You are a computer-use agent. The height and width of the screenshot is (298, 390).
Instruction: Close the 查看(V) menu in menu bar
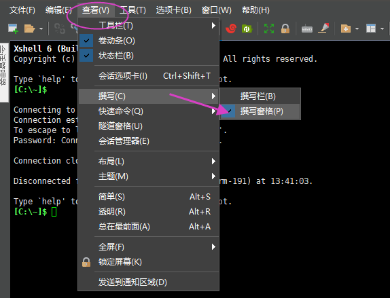96,10
